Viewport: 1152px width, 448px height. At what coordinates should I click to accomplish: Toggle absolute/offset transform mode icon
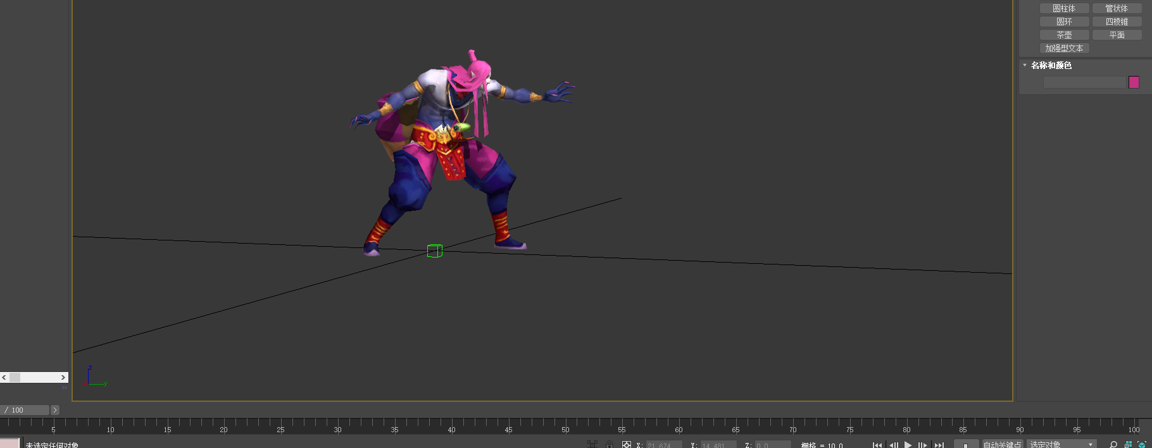626,445
